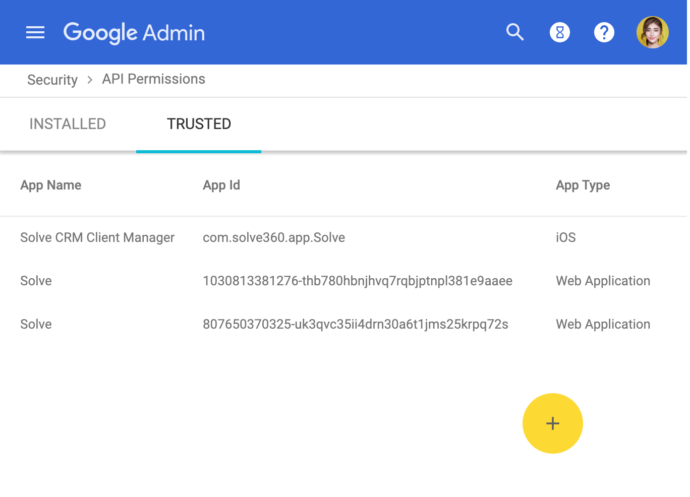Select the Solve CRM Client Manager row
The width and height of the screenshot is (690, 497).
pos(97,237)
